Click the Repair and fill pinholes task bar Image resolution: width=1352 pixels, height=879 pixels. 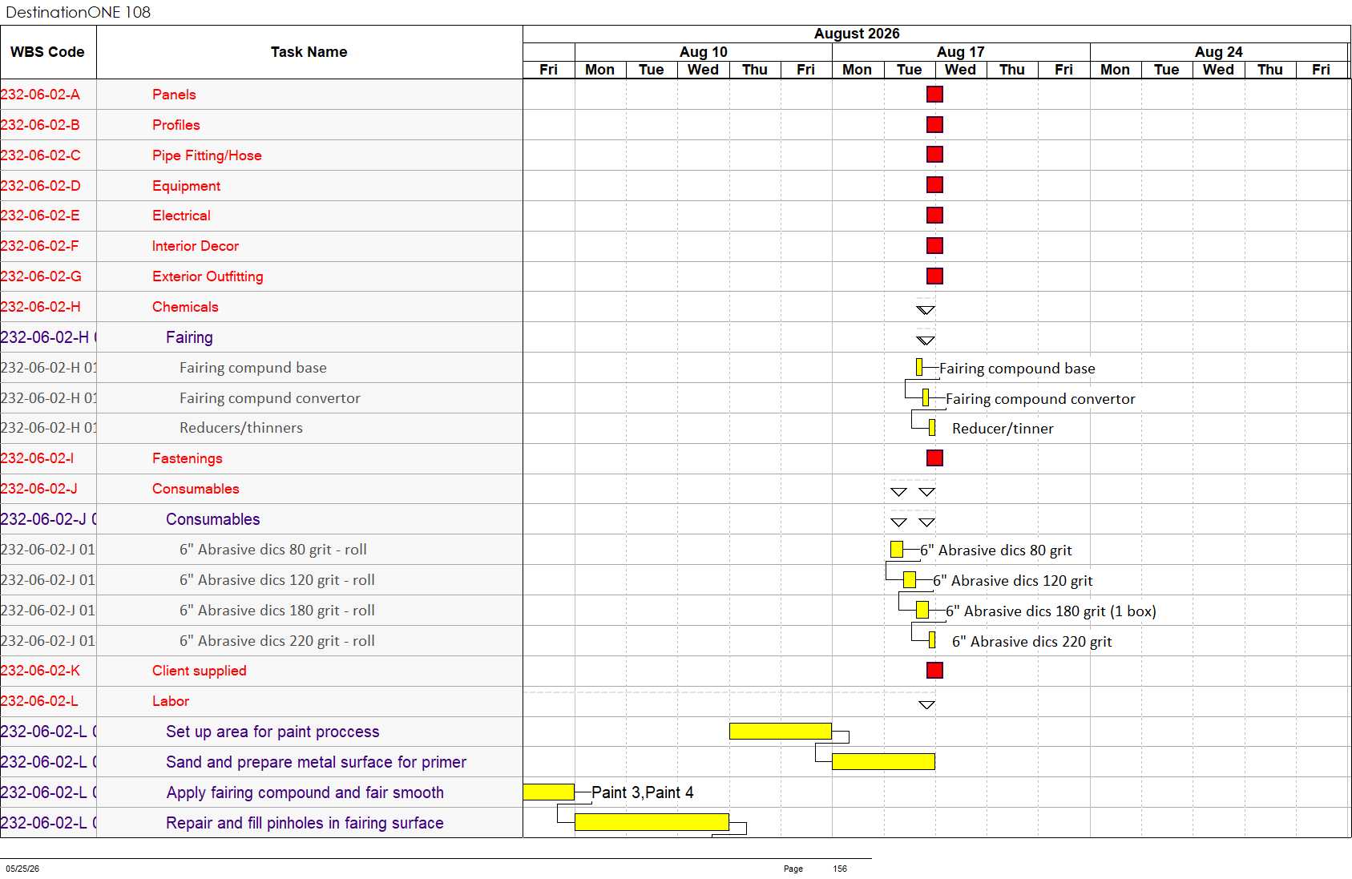(652, 822)
